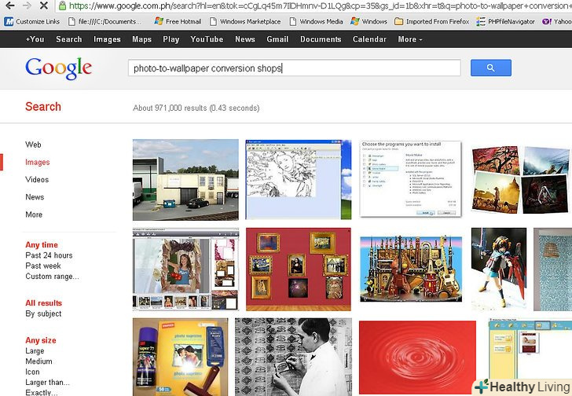
Task: Click the search box with query text
Action: tap(295, 68)
